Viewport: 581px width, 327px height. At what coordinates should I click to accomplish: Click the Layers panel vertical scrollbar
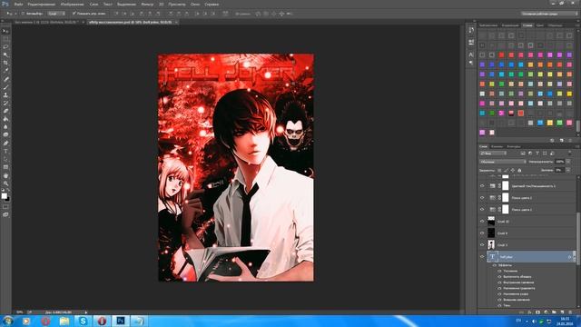(x=578, y=237)
